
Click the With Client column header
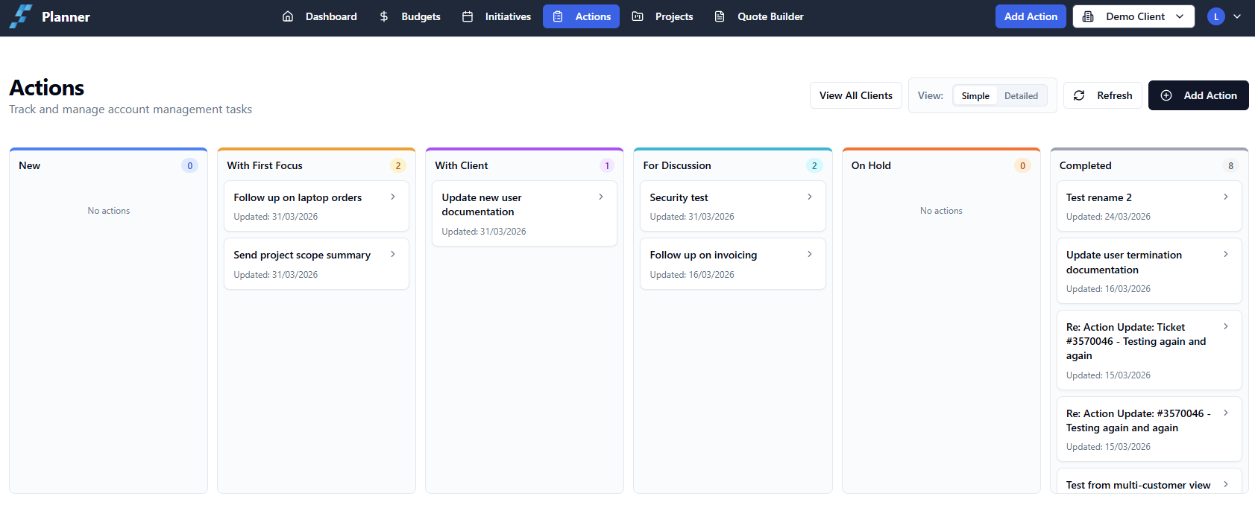[462, 165]
